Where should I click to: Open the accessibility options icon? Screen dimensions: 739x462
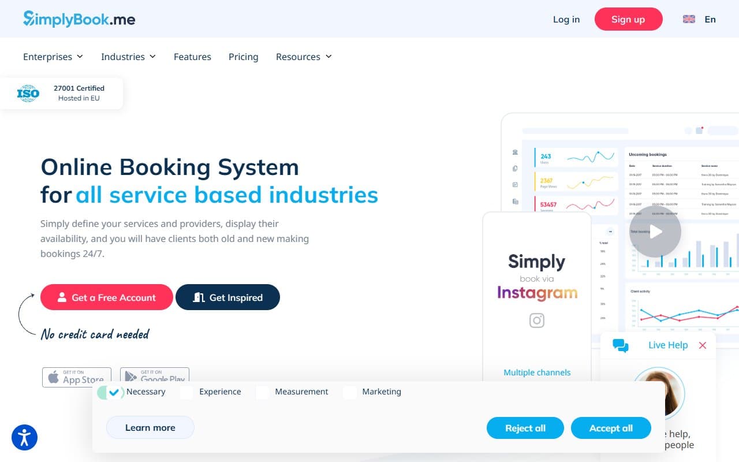pyautogui.click(x=24, y=438)
